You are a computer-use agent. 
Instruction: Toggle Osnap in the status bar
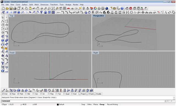point(102,104)
